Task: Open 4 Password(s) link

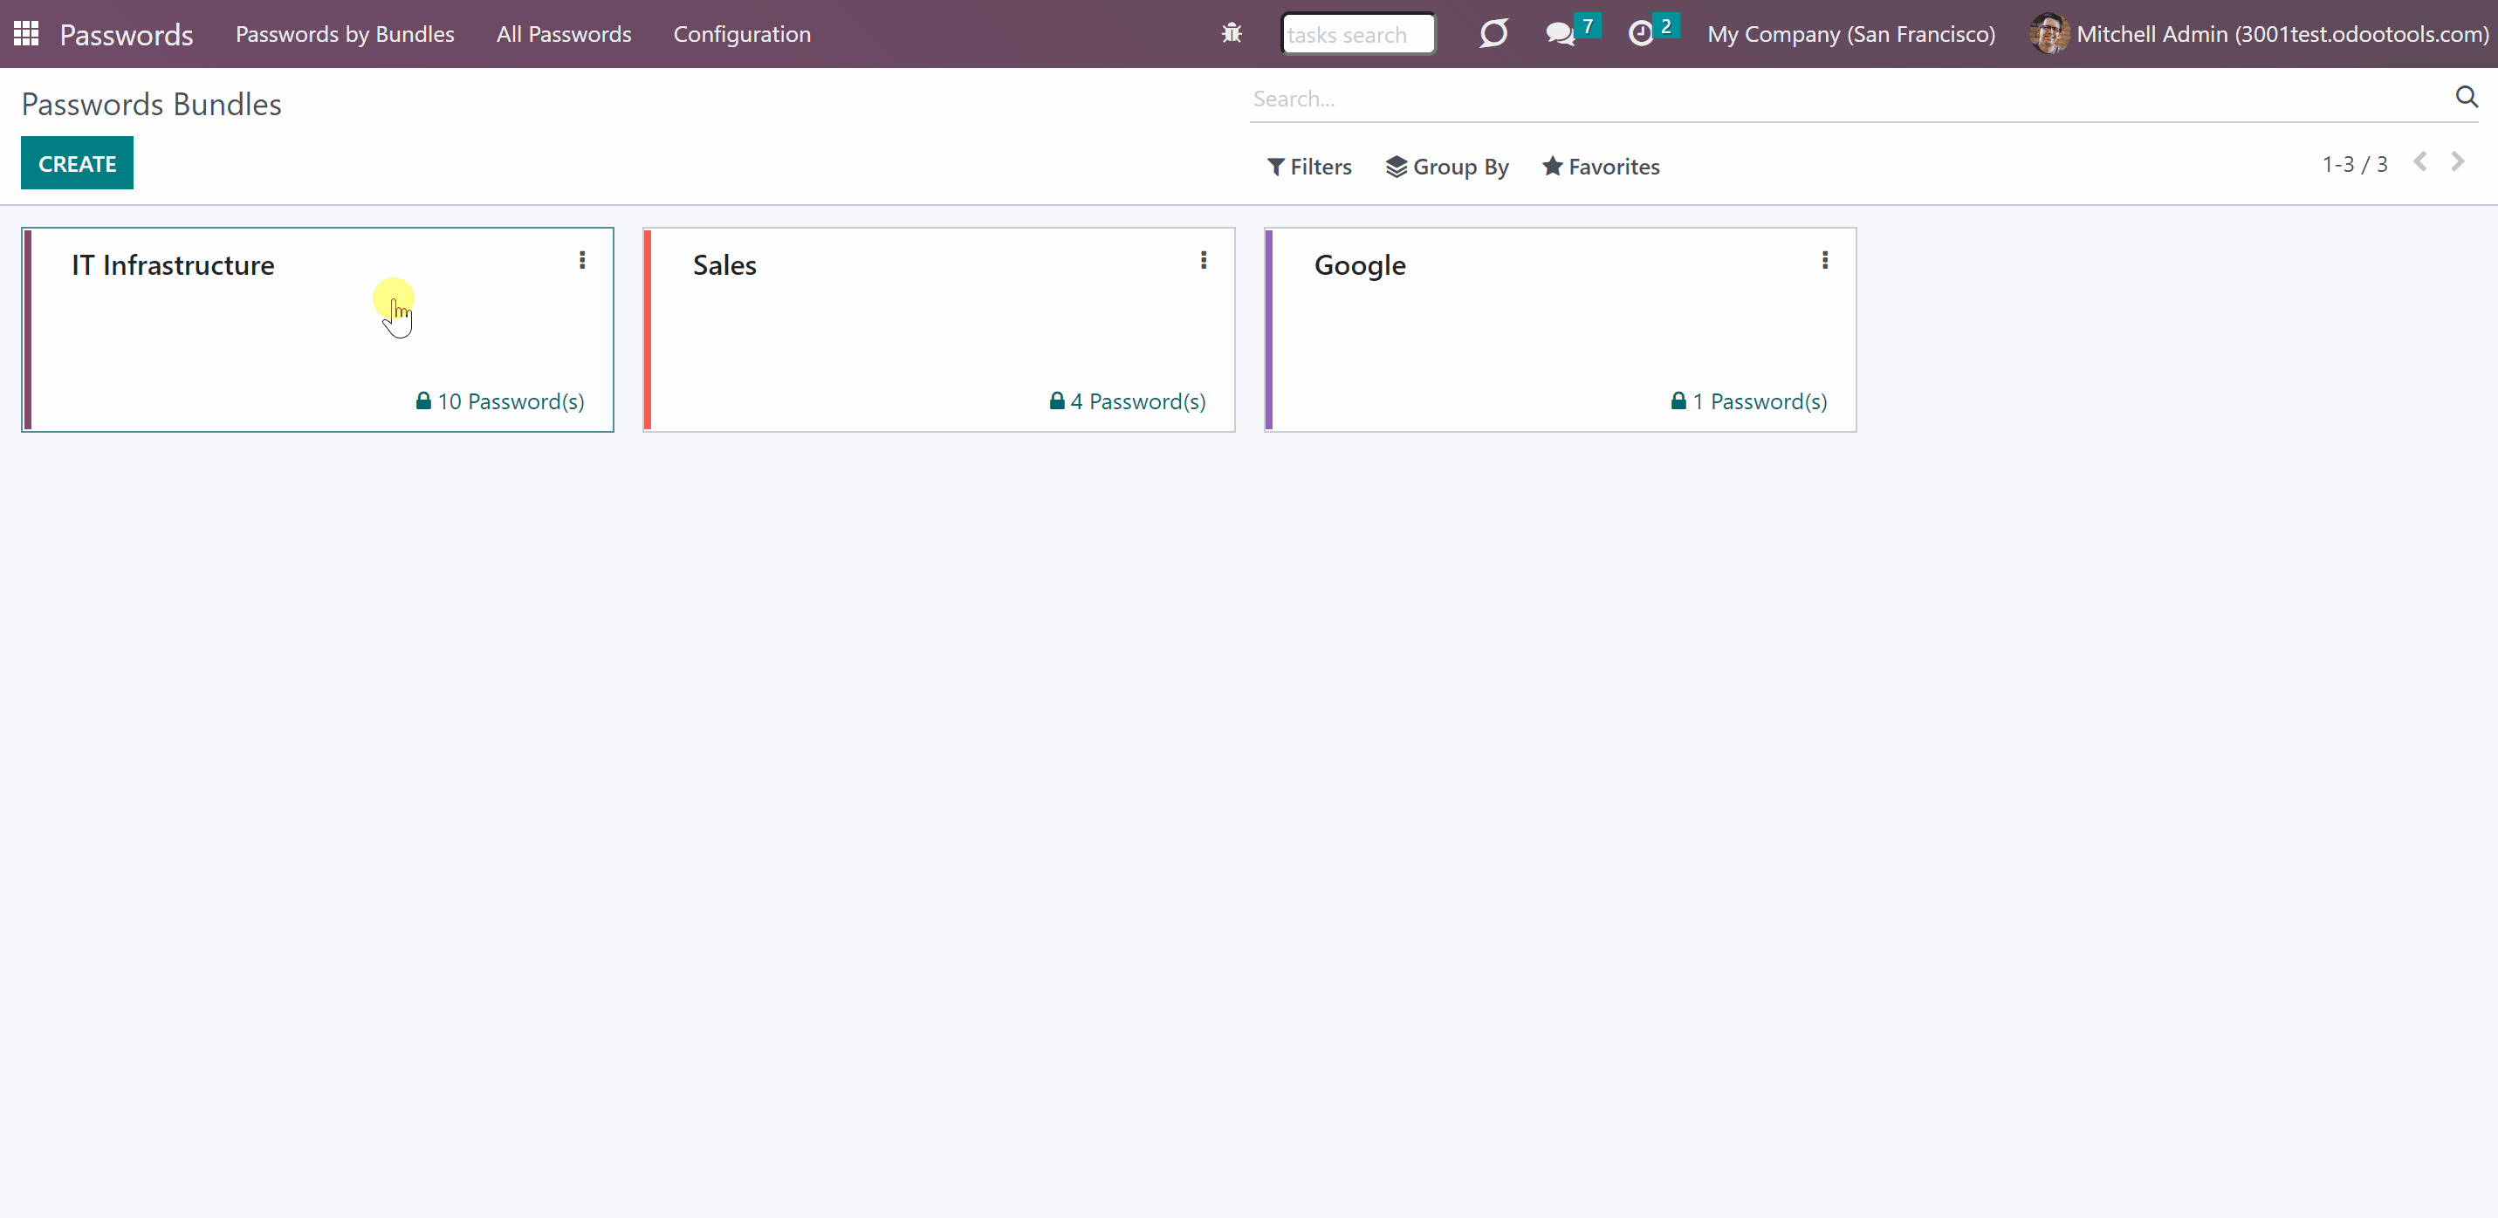Action: (x=1128, y=401)
